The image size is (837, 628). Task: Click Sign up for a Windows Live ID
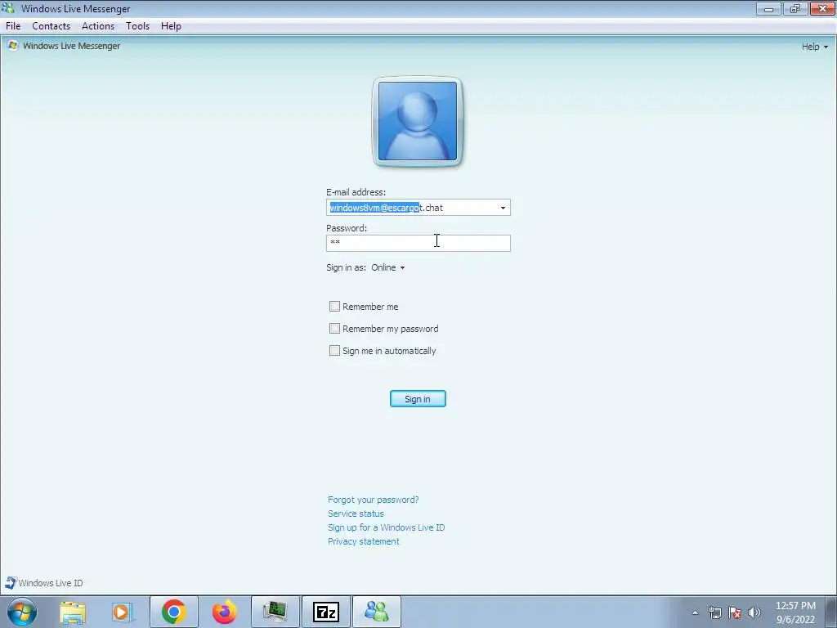click(386, 527)
